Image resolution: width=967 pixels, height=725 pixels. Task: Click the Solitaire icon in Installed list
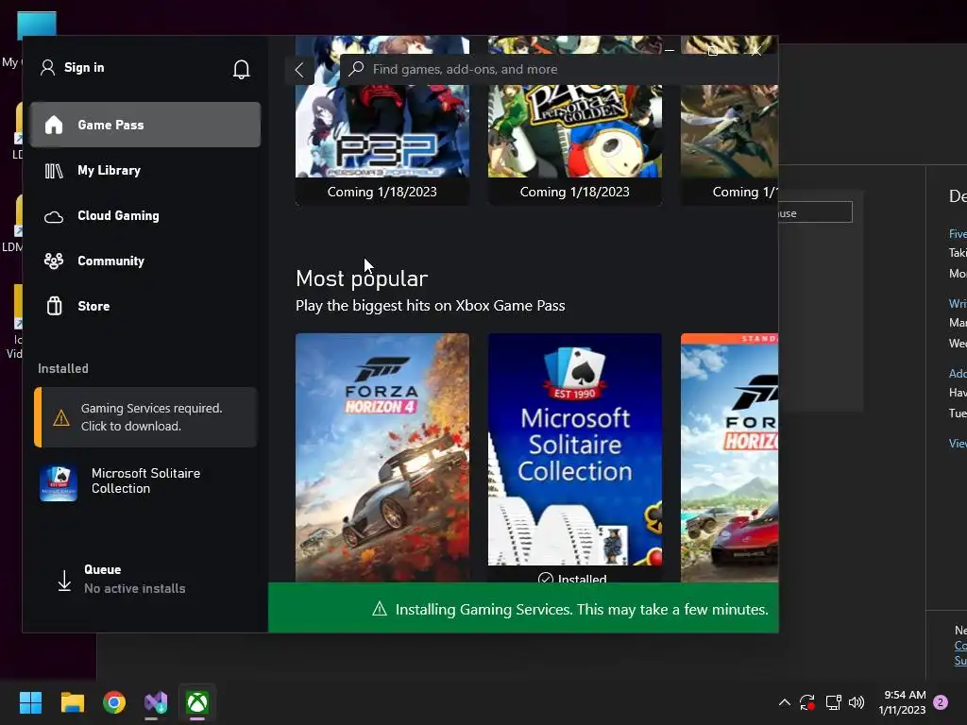59,482
